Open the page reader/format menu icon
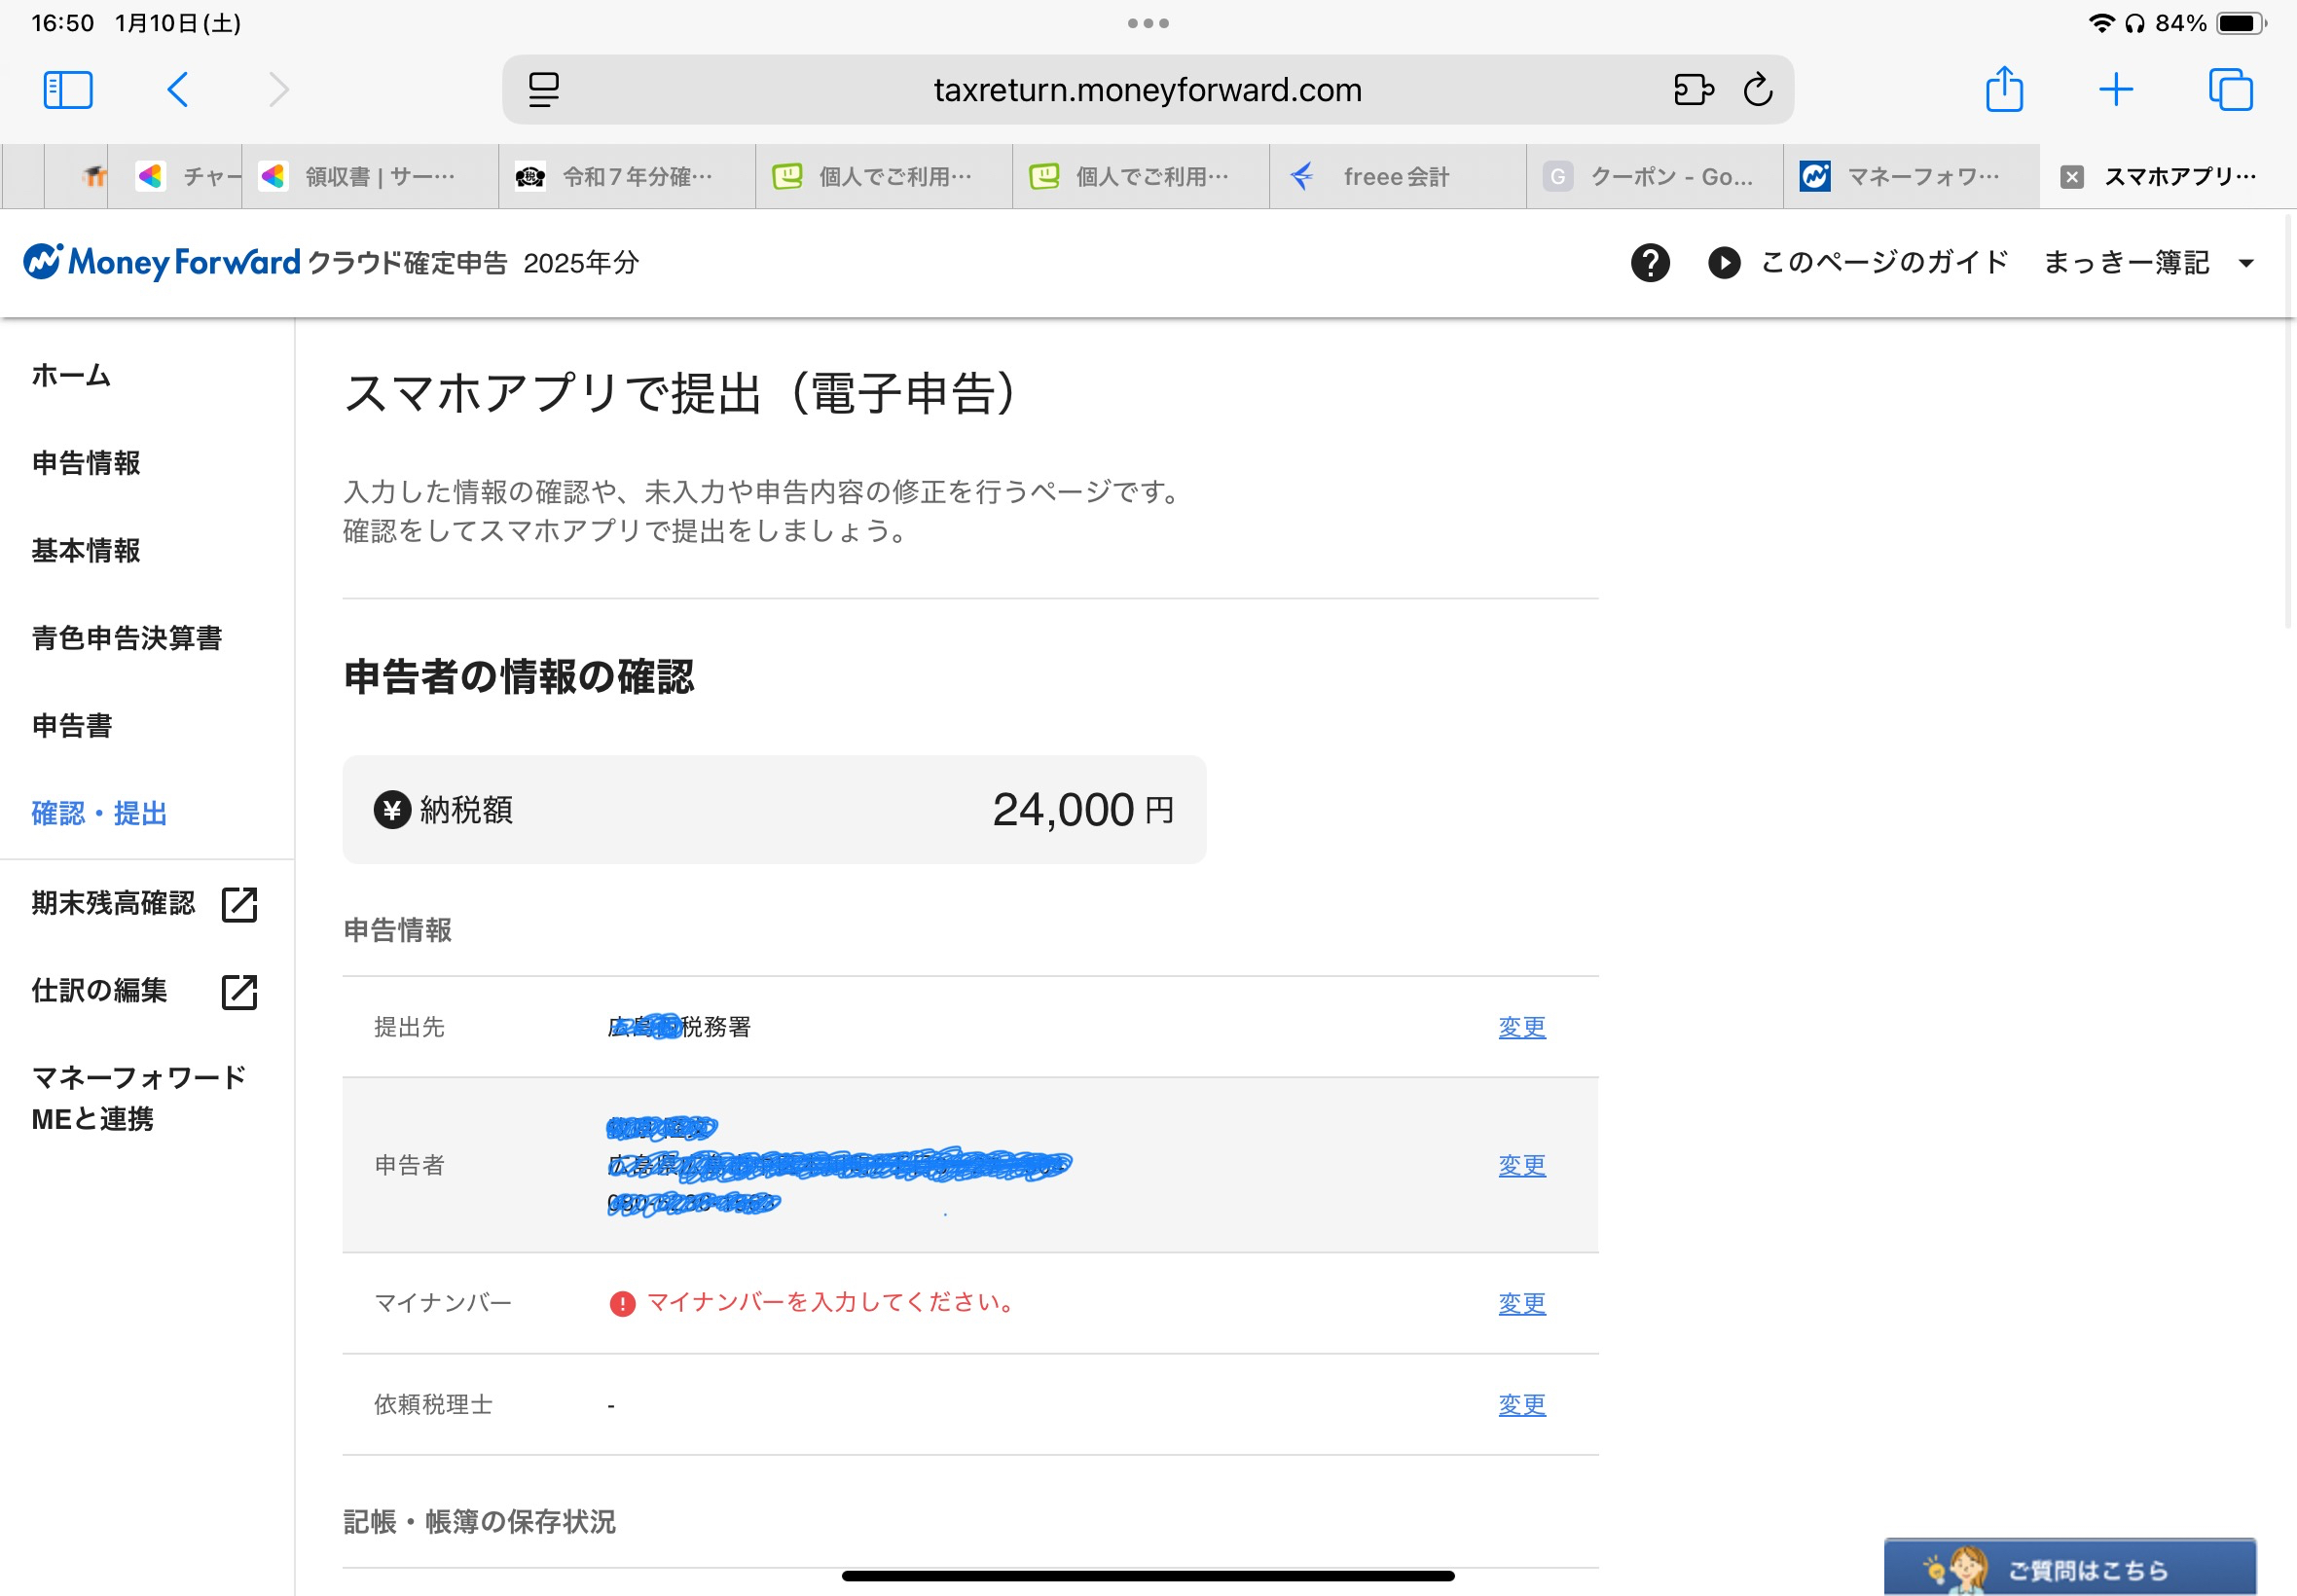This screenshot has height=1596, width=2297. coord(543,90)
